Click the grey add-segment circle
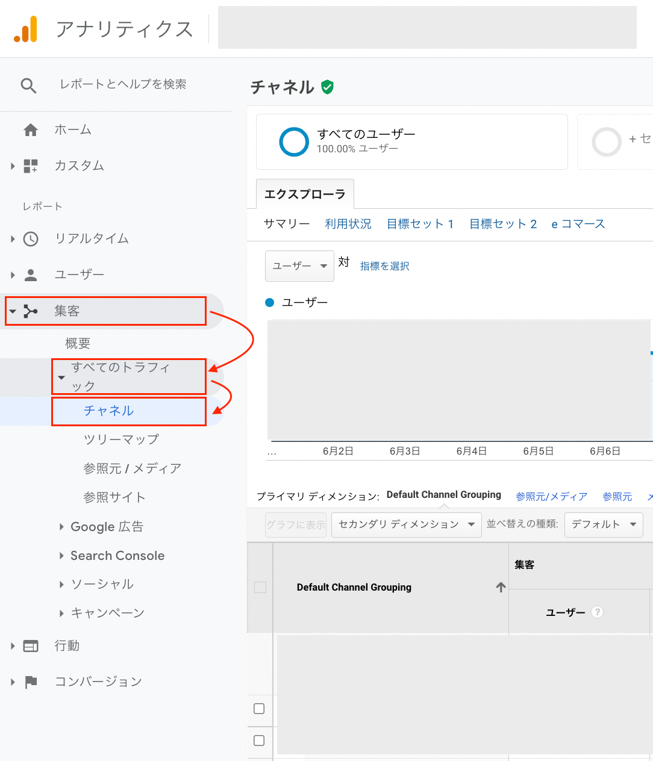This screenshot has height=761, width=653. point(607,142)
